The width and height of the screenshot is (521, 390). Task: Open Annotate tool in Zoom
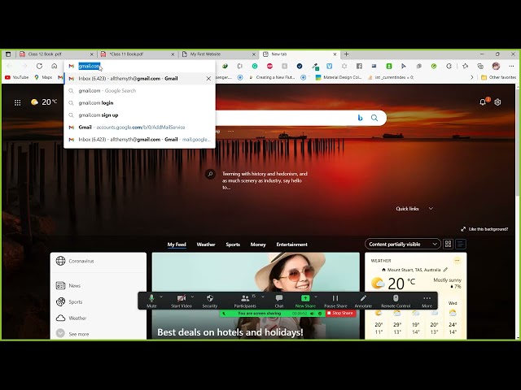tap(363, 301)
